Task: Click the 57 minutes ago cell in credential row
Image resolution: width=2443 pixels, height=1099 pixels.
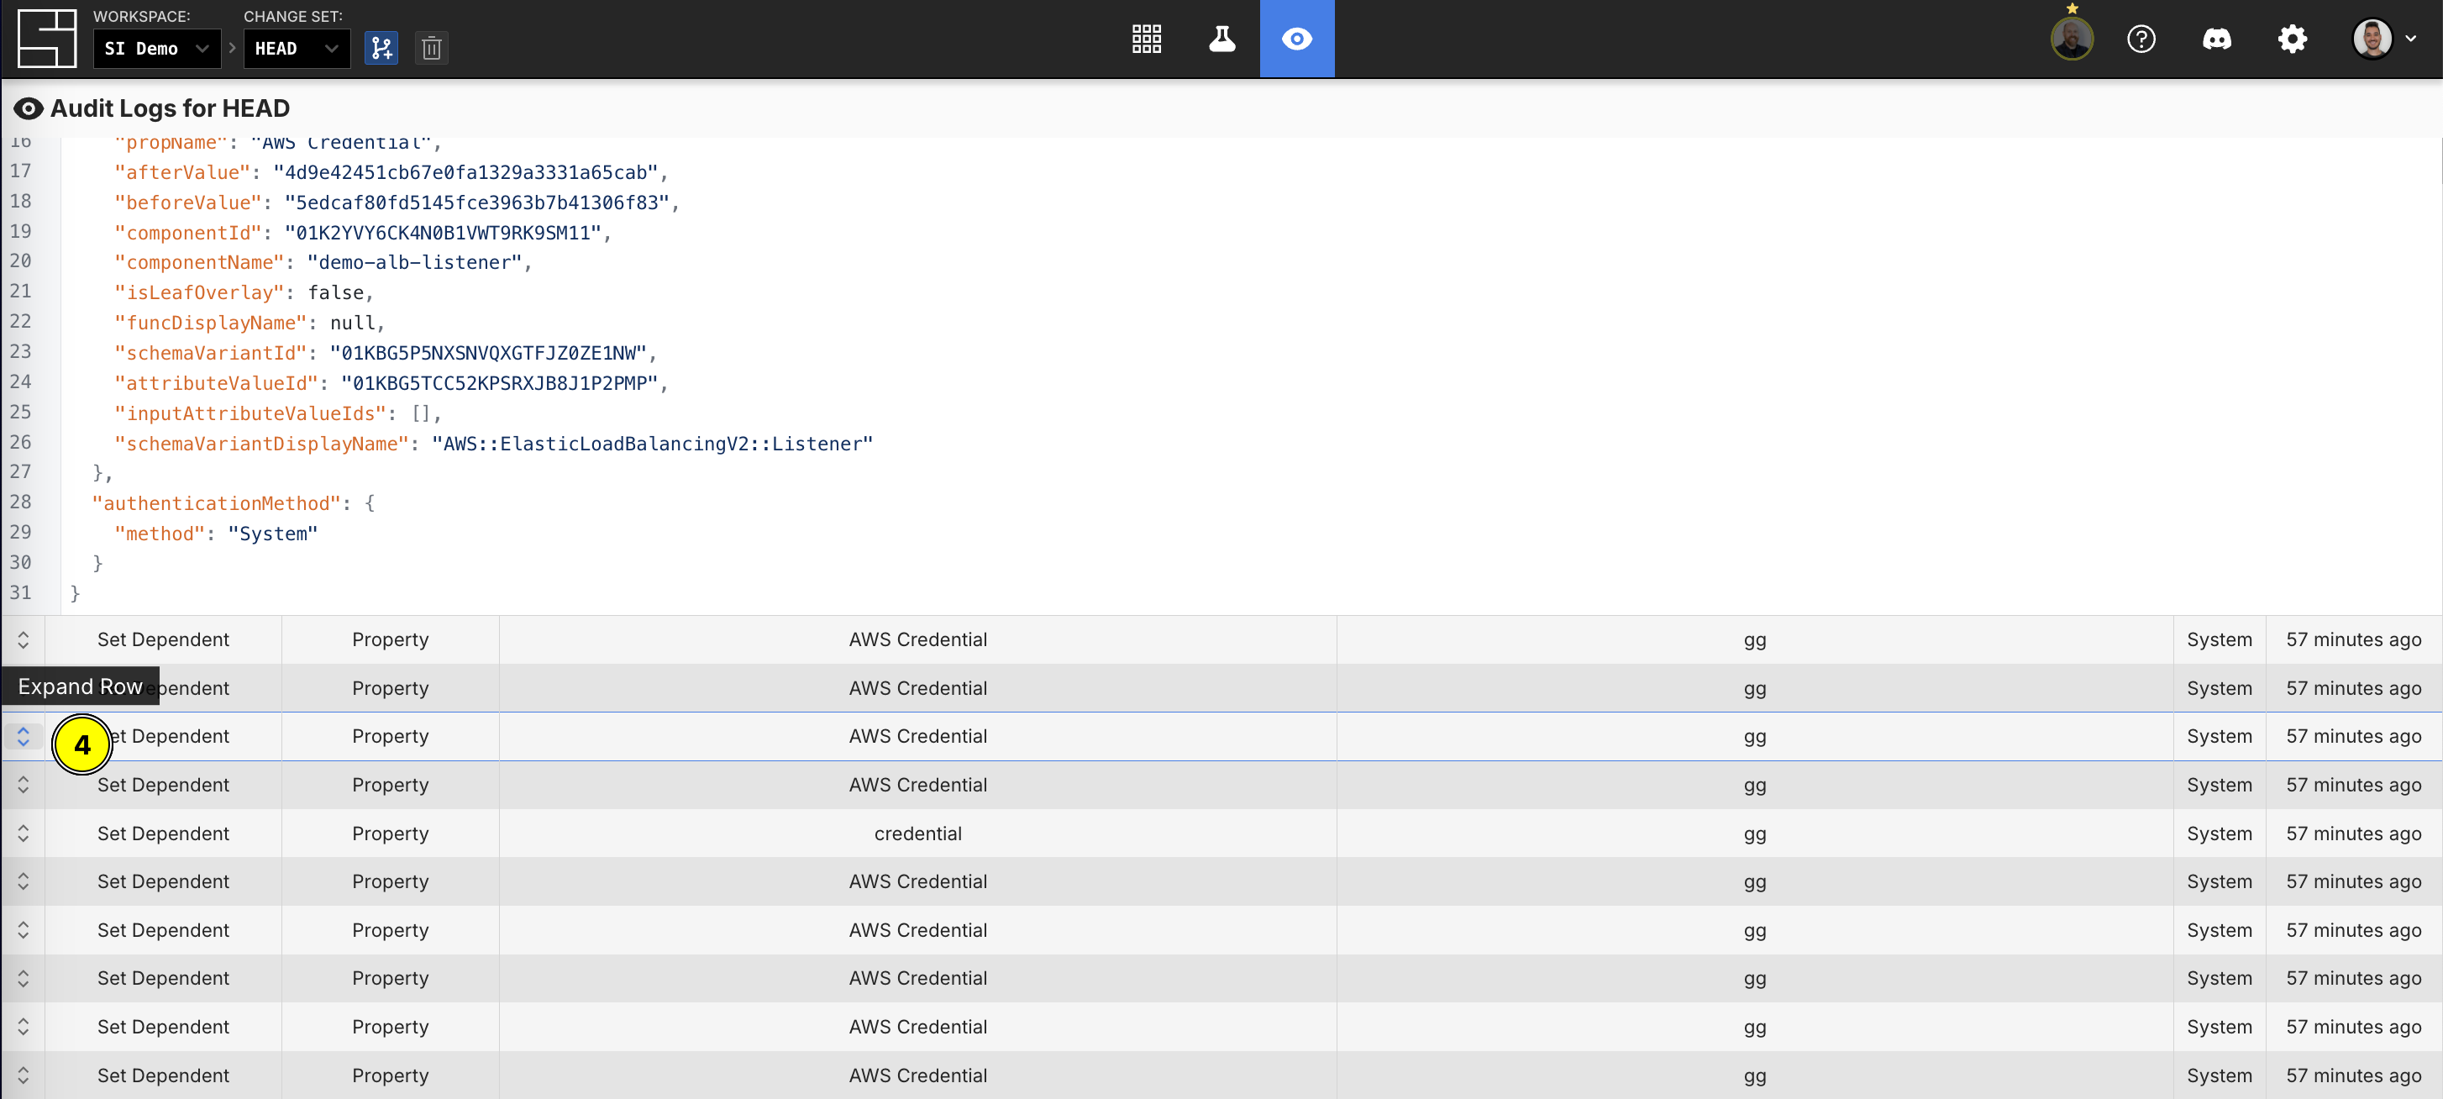Action: point(2353,833)
